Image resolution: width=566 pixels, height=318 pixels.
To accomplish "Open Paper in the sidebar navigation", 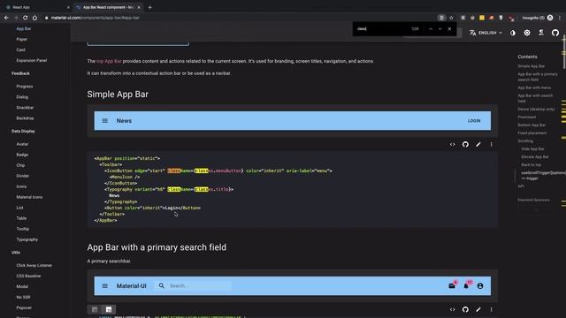I will click(21, 39).
